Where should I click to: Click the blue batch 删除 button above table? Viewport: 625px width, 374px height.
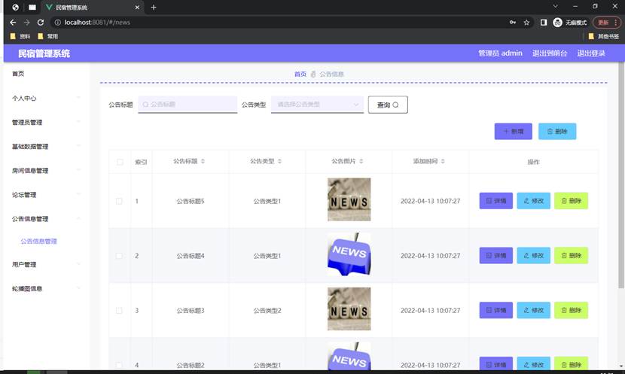point(556,132)
